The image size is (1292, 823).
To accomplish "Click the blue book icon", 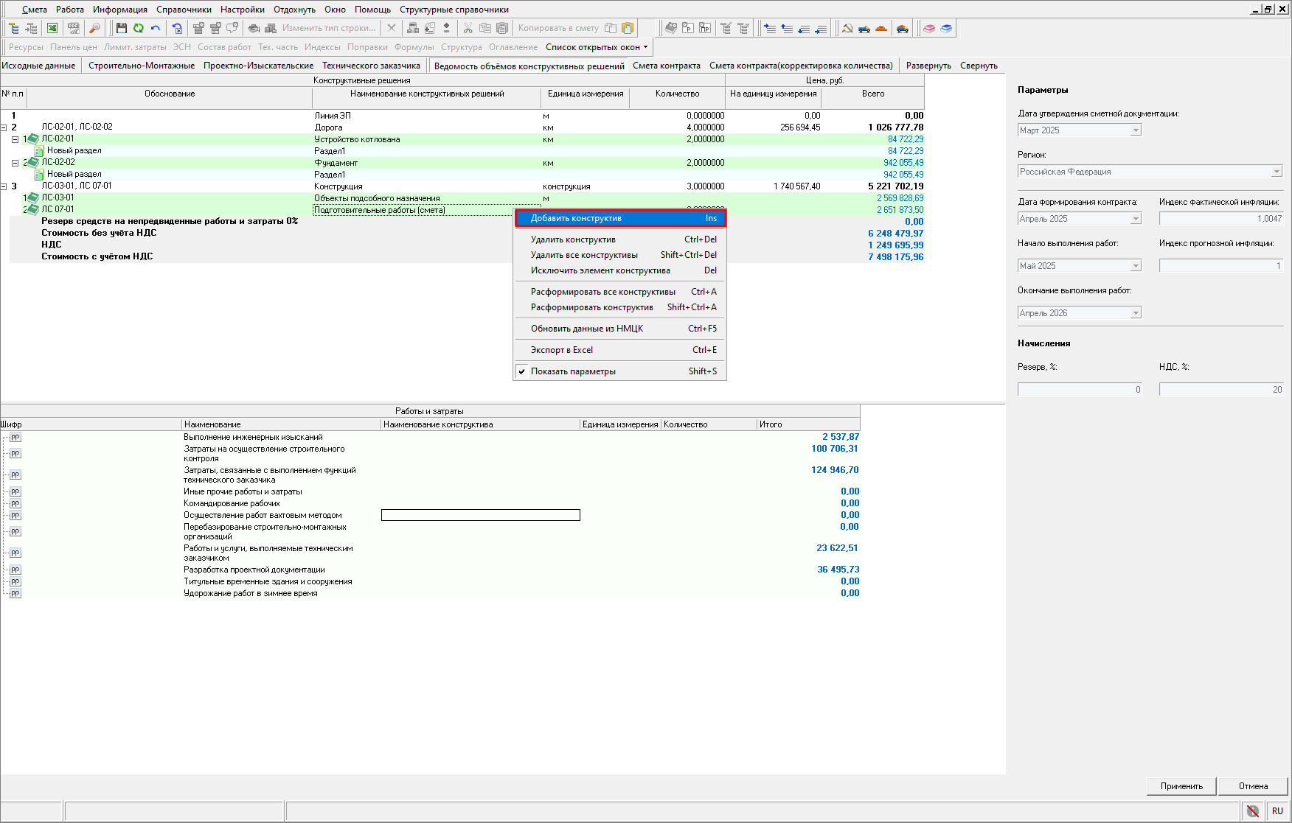I will 946,28.
